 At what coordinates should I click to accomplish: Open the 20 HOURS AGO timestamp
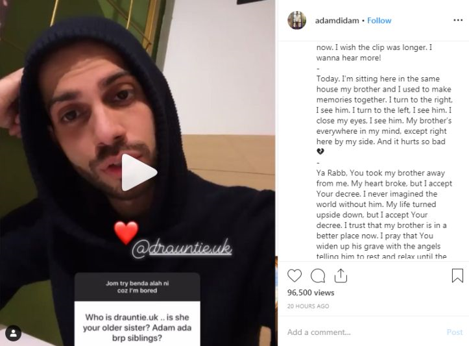[x=308, y=306]
